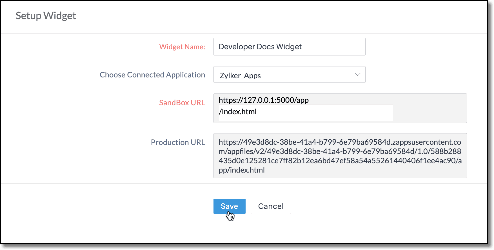This screenshot has width=494, height=250.
Task: Click the red Widget Name label
Action: pyautogui.click(x=182, y=47)
